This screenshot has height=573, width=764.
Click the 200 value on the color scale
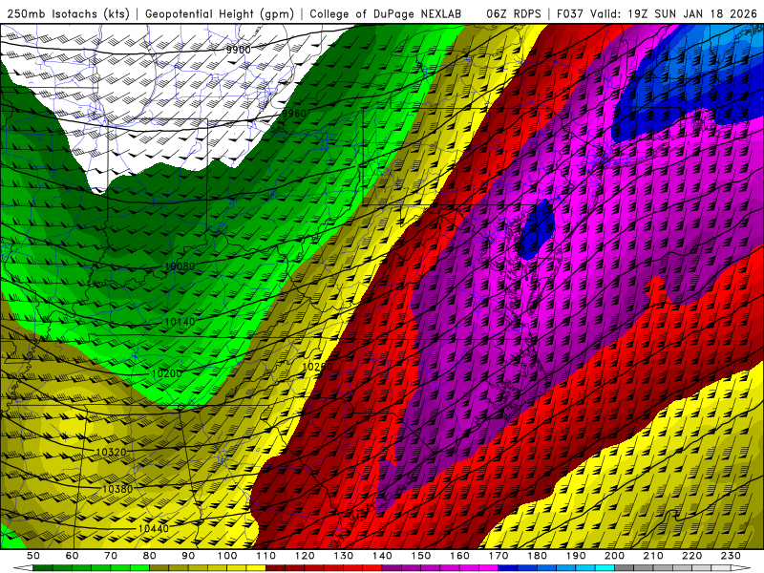click(615, 556)
